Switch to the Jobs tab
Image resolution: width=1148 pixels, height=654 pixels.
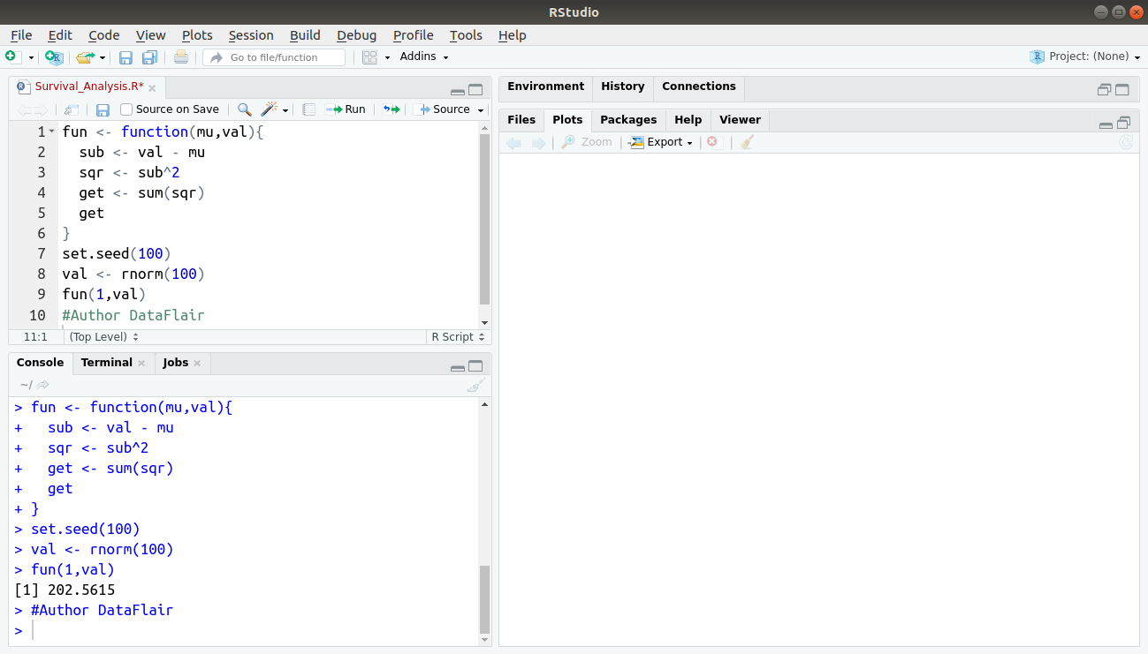pyautogui.click(x=175, y=363)
